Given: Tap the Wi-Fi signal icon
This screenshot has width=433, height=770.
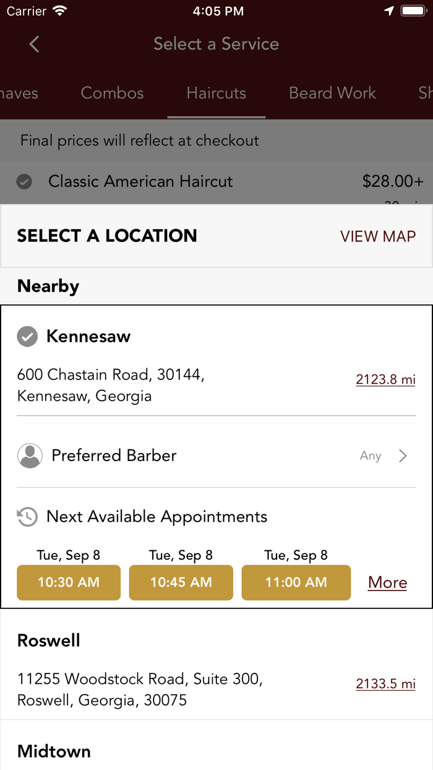Looking at the screenshot, I should [59, 10].
